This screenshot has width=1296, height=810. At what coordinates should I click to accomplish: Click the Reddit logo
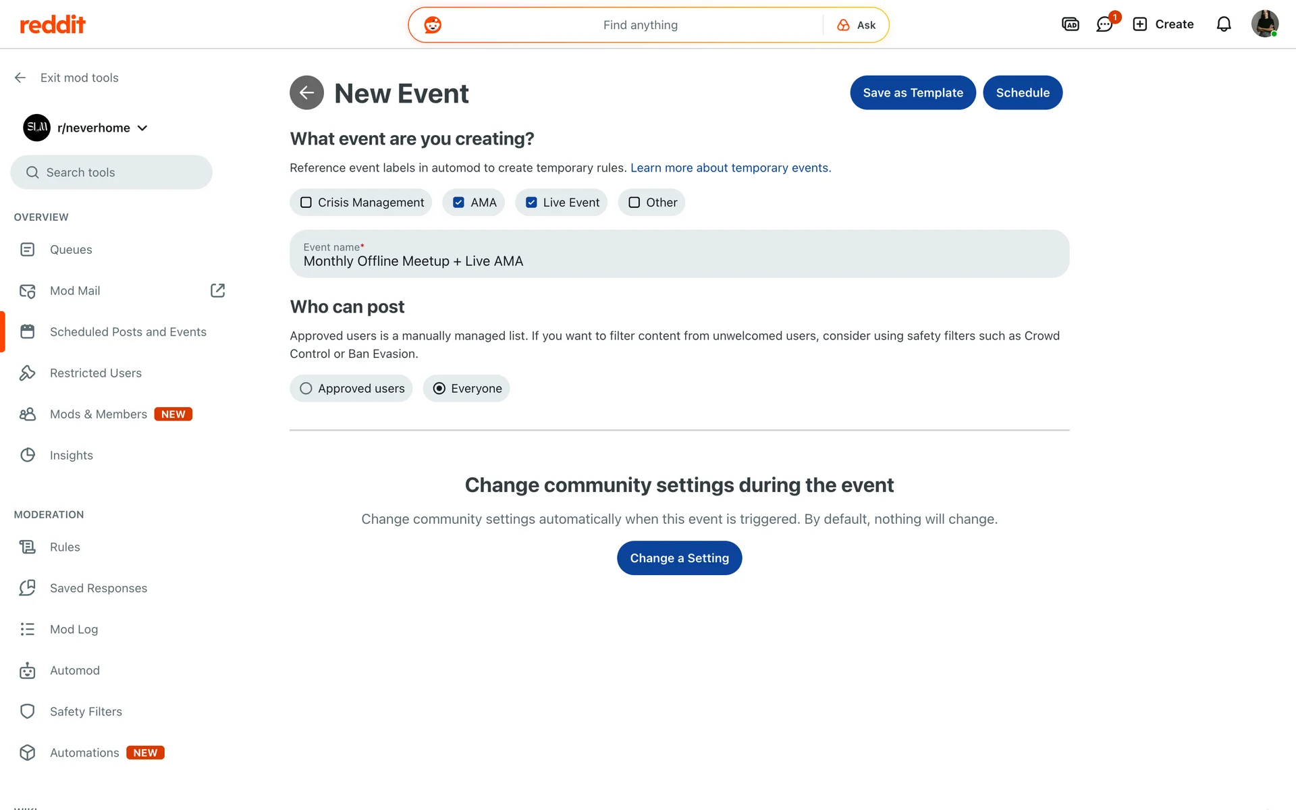pyautogui.click(x=53, y=25)
